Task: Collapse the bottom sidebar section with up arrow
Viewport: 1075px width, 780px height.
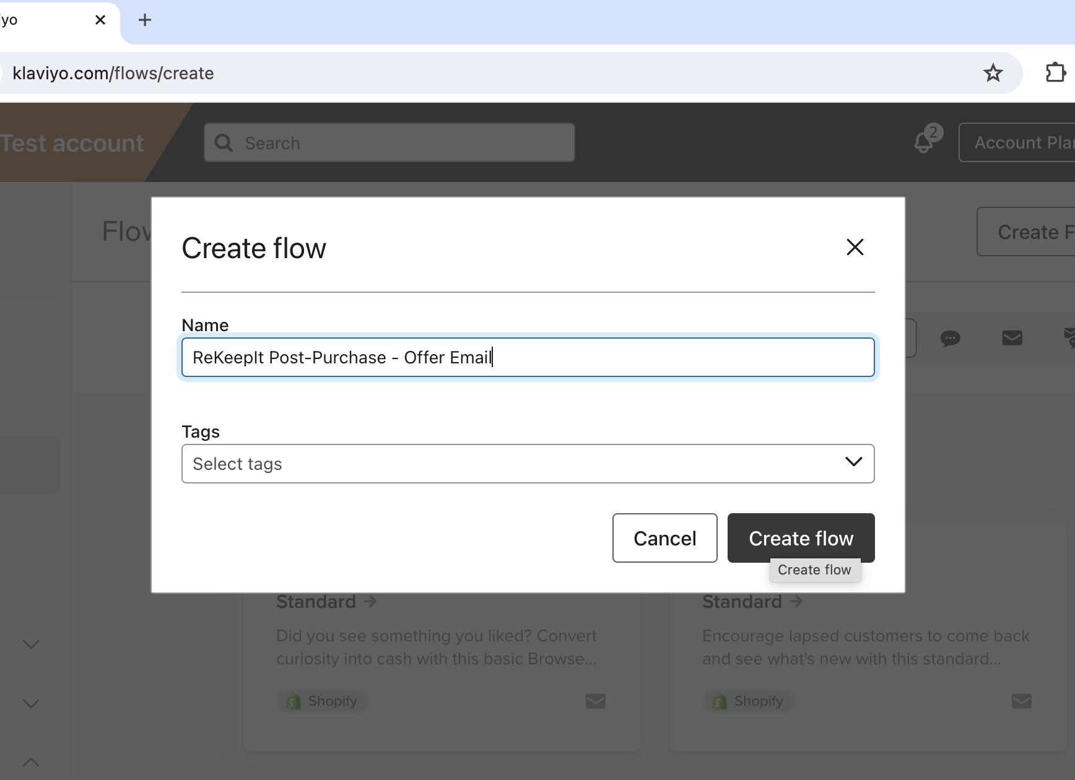Action: [x=31, y=762]
